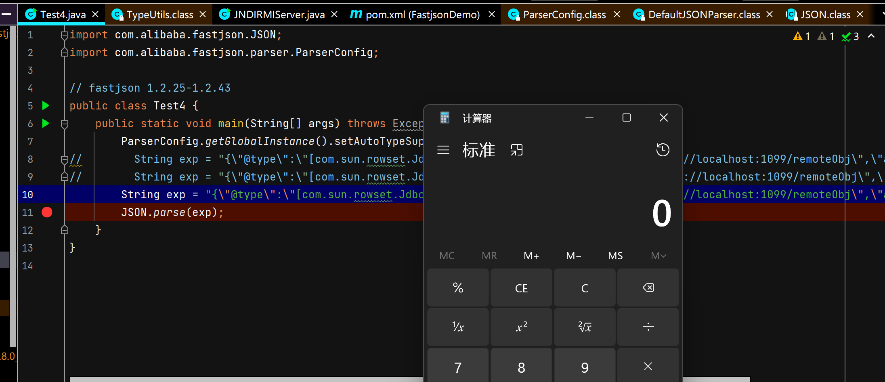This screenshot has height=382, width=885.
Task: Close the TypeUtils.class tab
Action: pos(203,15)
